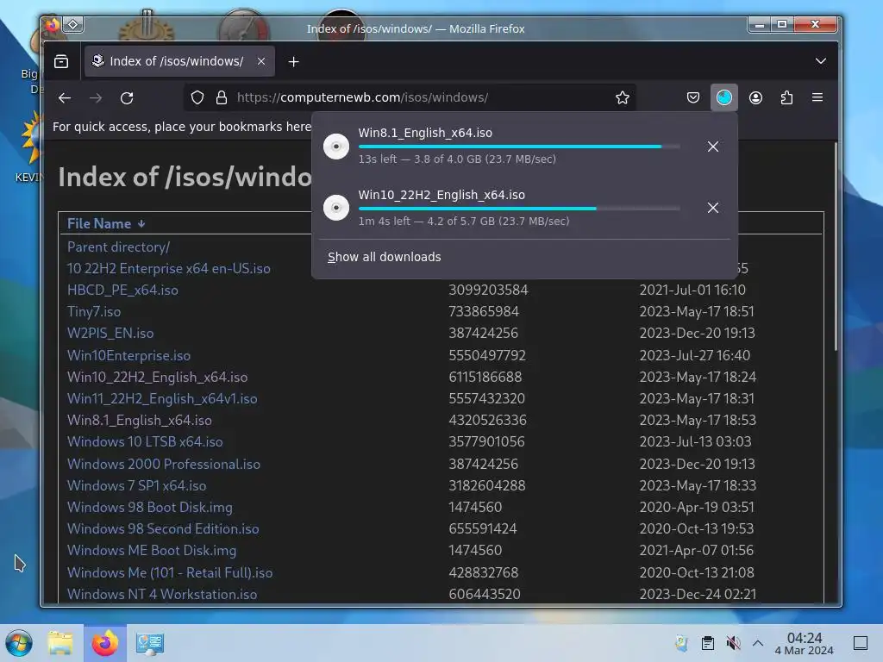This screenshot has height=662, width=883.
Task: Click date 2023-Jul-27 16:40
Action: (x=695, y=356)
